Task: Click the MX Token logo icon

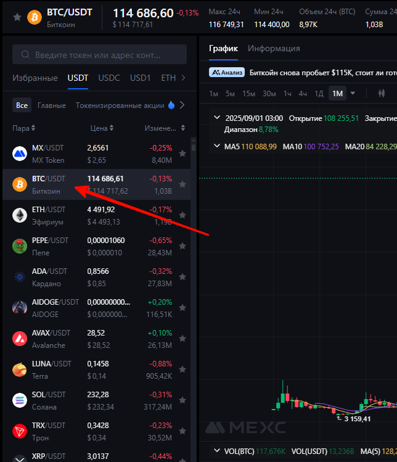Action: tap(20, 154)
